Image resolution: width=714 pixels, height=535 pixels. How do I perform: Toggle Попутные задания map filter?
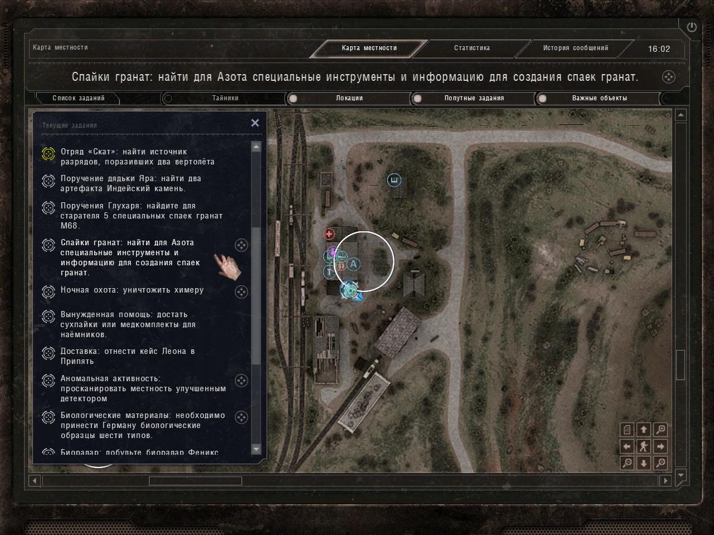pyautogui.click(x=474, y=98)
